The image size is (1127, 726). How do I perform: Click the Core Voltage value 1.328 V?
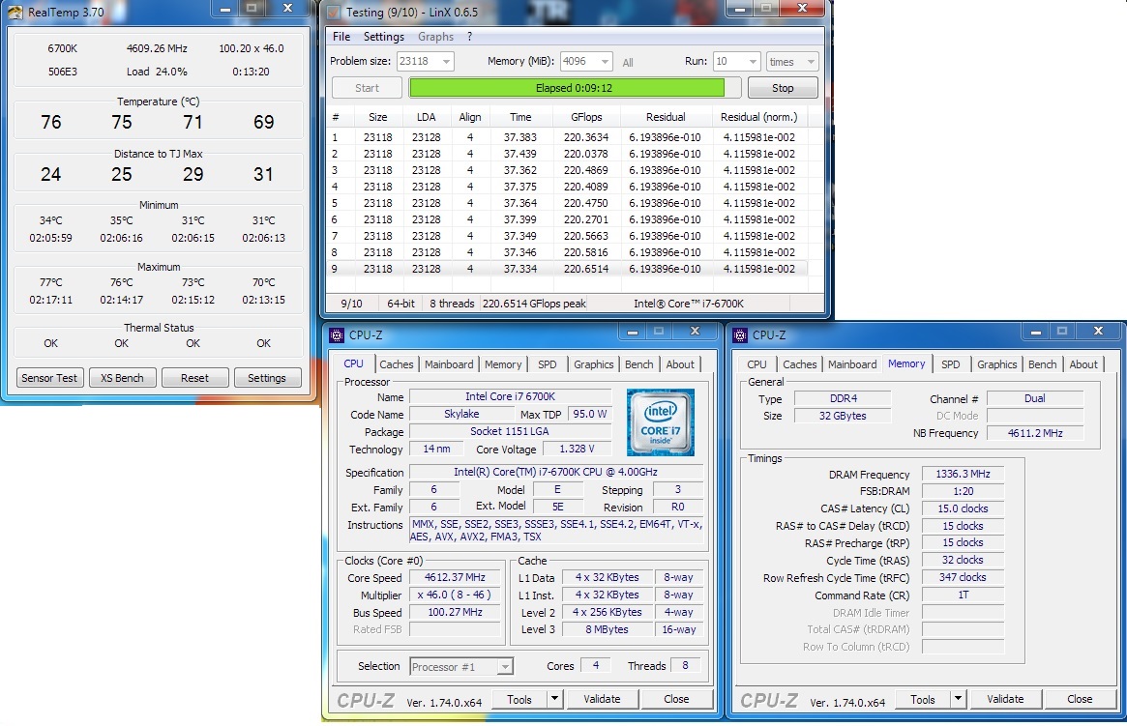click(578, 449)
